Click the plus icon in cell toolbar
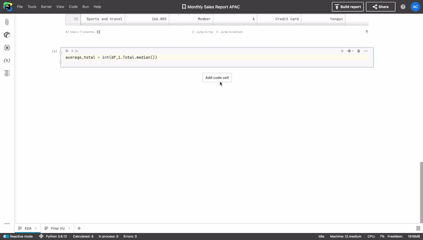The width and height of the screenshot is (423, 240). pos(342,51)
